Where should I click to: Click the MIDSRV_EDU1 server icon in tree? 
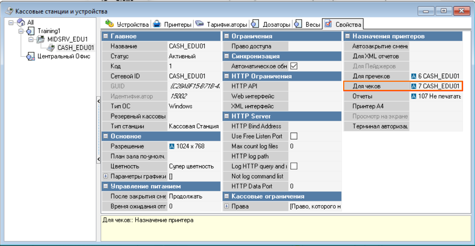[41, 39]
